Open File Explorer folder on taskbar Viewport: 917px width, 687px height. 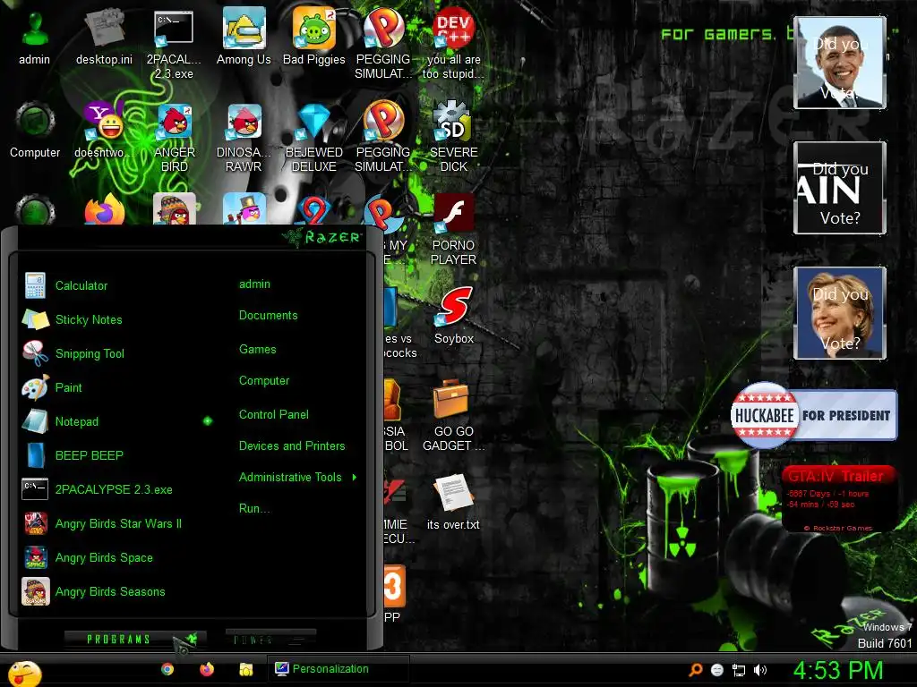245,669
